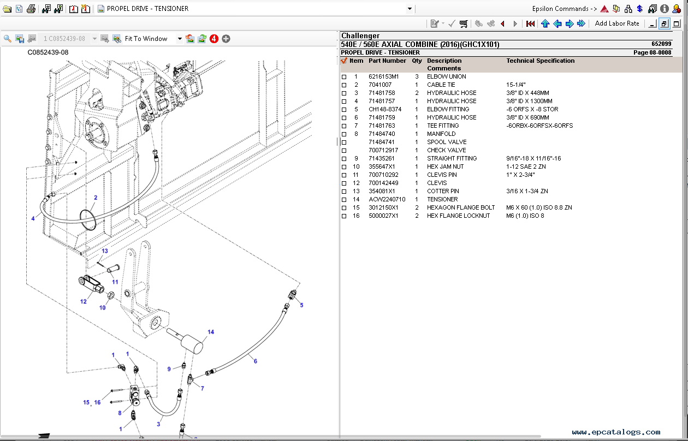Viewport: 688px width, 441px height.
Task: Click part number 700710292
Action: coord(383,175)
